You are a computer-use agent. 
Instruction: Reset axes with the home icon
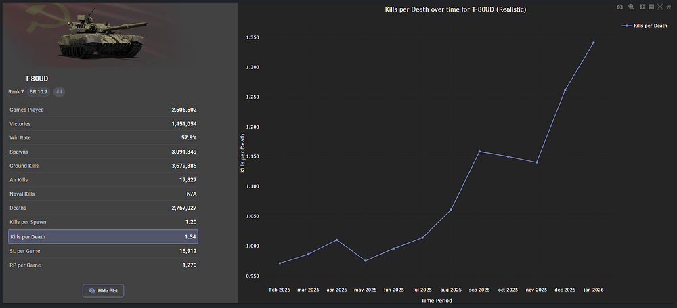click(669, 7)
